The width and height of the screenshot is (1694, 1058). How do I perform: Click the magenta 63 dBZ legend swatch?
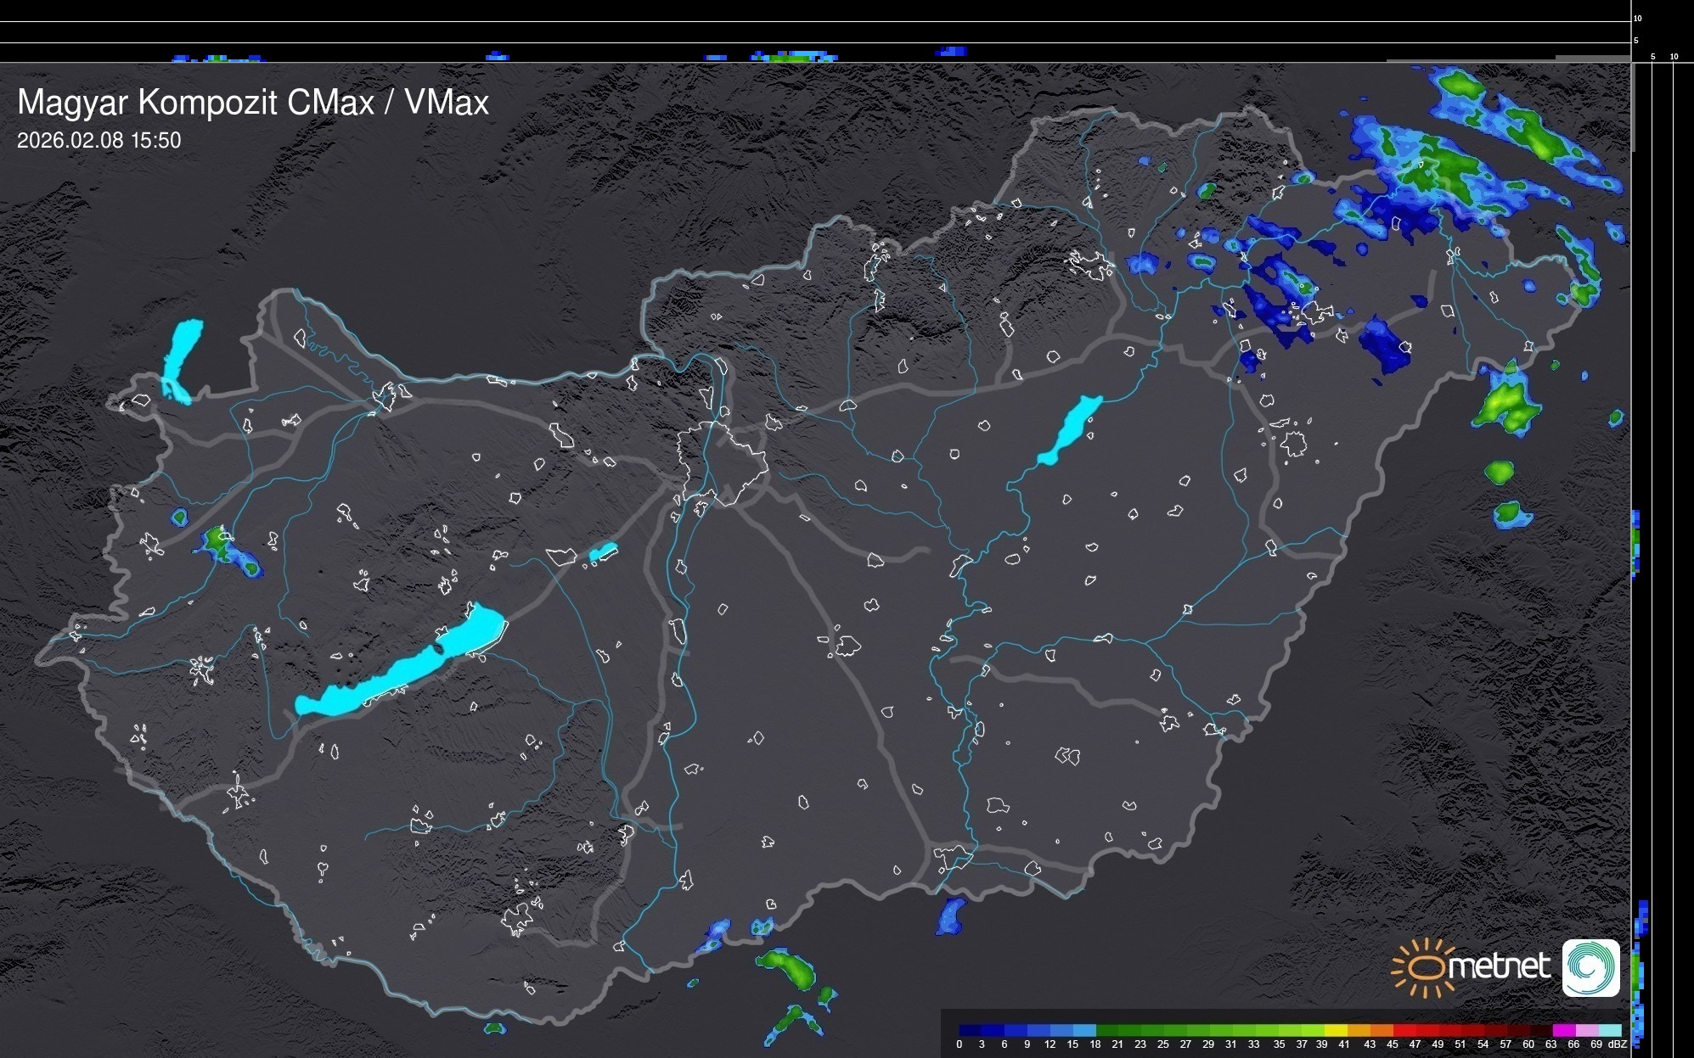pos(1564,1031)
